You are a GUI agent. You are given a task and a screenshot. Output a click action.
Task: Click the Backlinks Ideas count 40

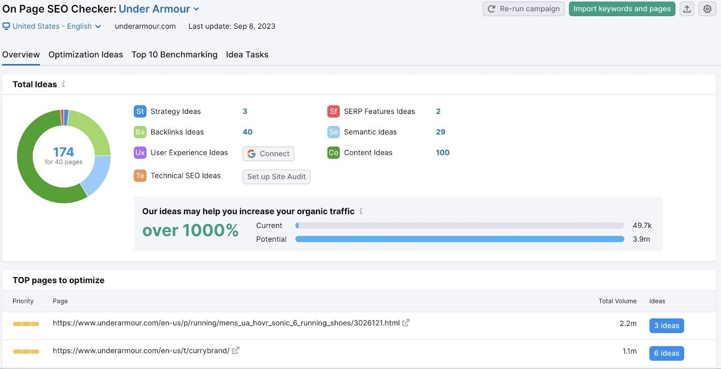(247, 132)
